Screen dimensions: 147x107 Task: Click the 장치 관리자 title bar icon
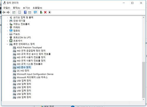click(x=4, y=3)
